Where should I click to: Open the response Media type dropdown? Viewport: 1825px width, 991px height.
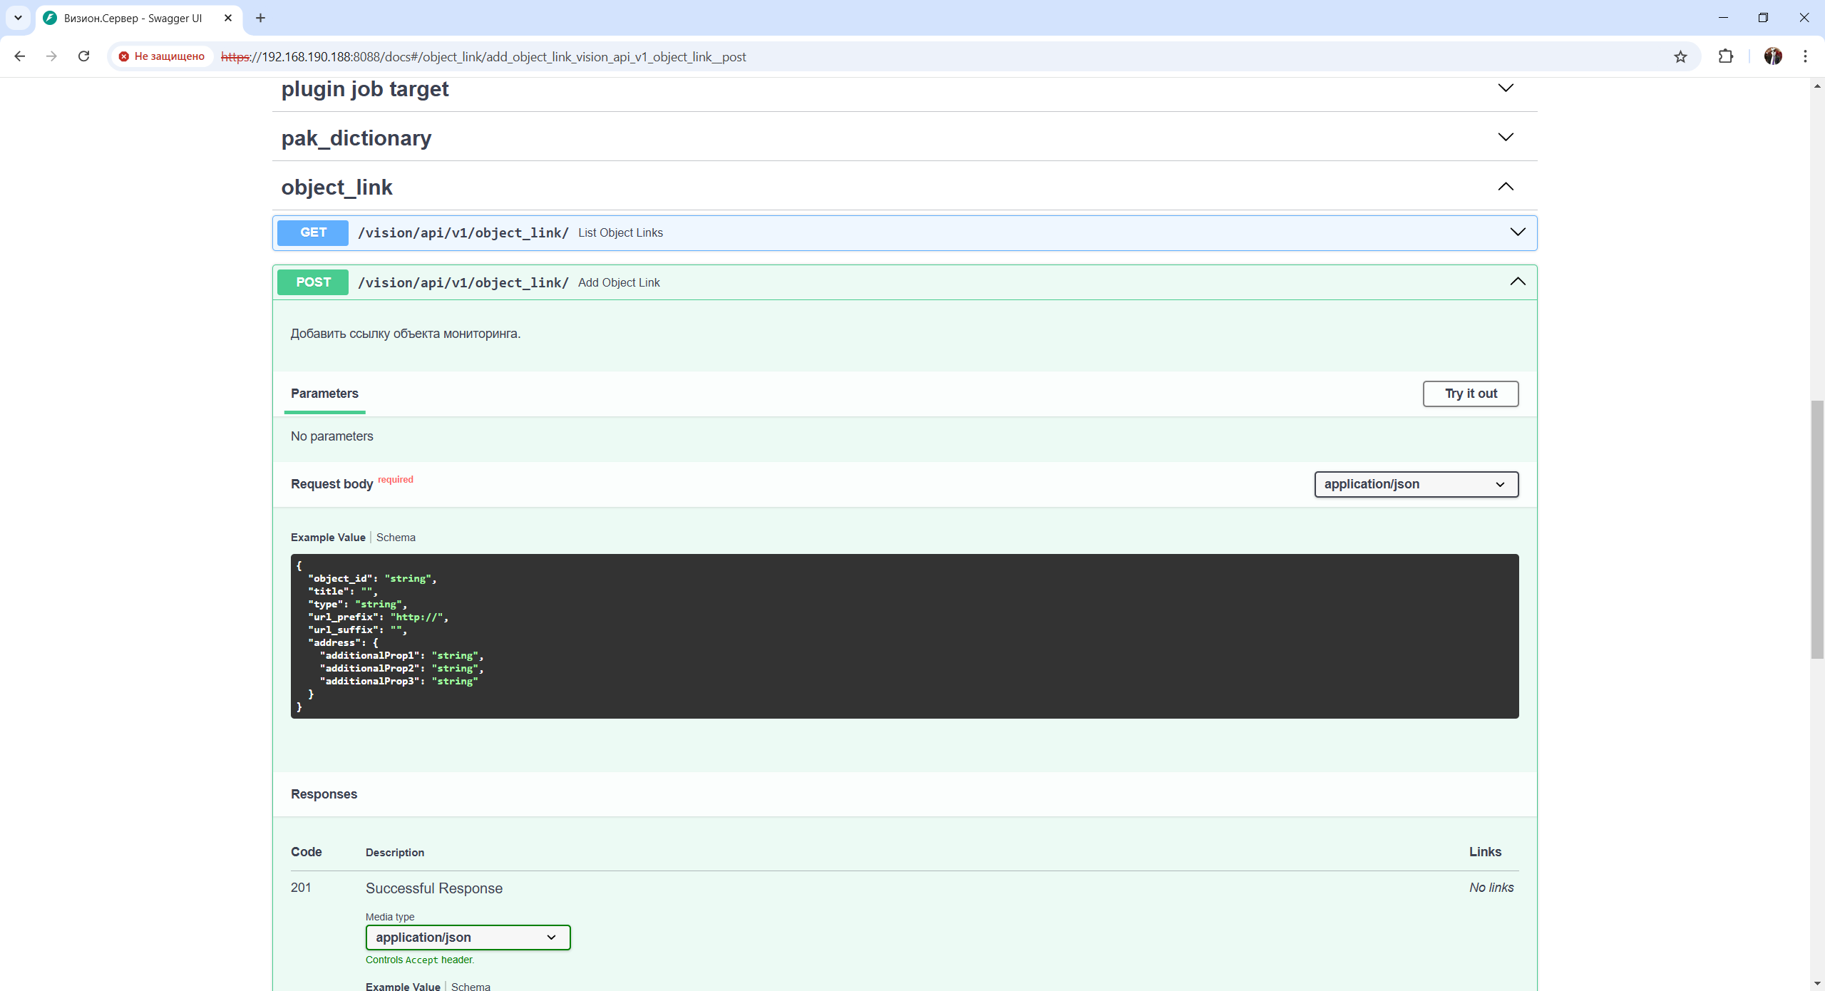[468, 938]
